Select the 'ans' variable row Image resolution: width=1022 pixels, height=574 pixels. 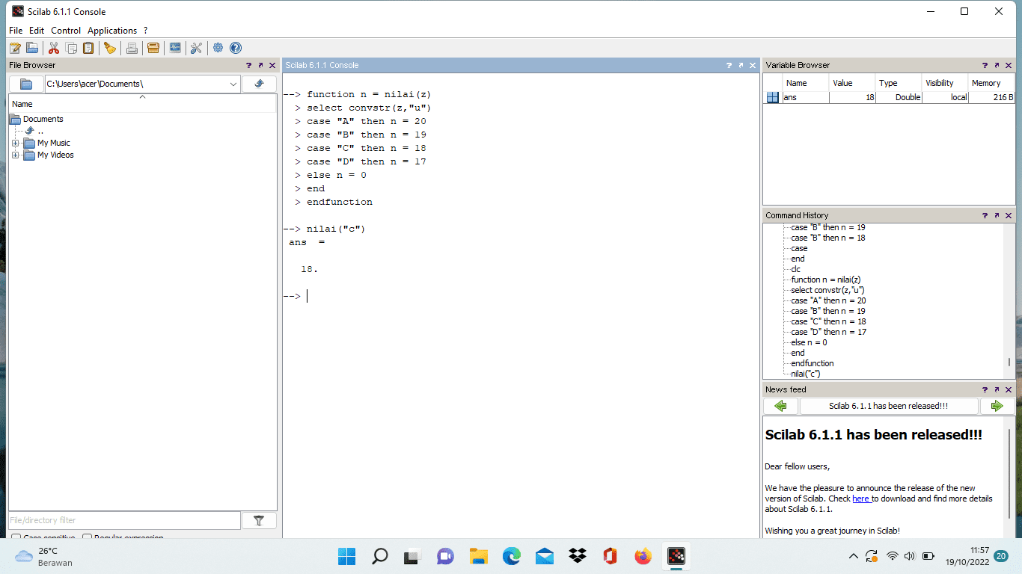tap(889, 97)
